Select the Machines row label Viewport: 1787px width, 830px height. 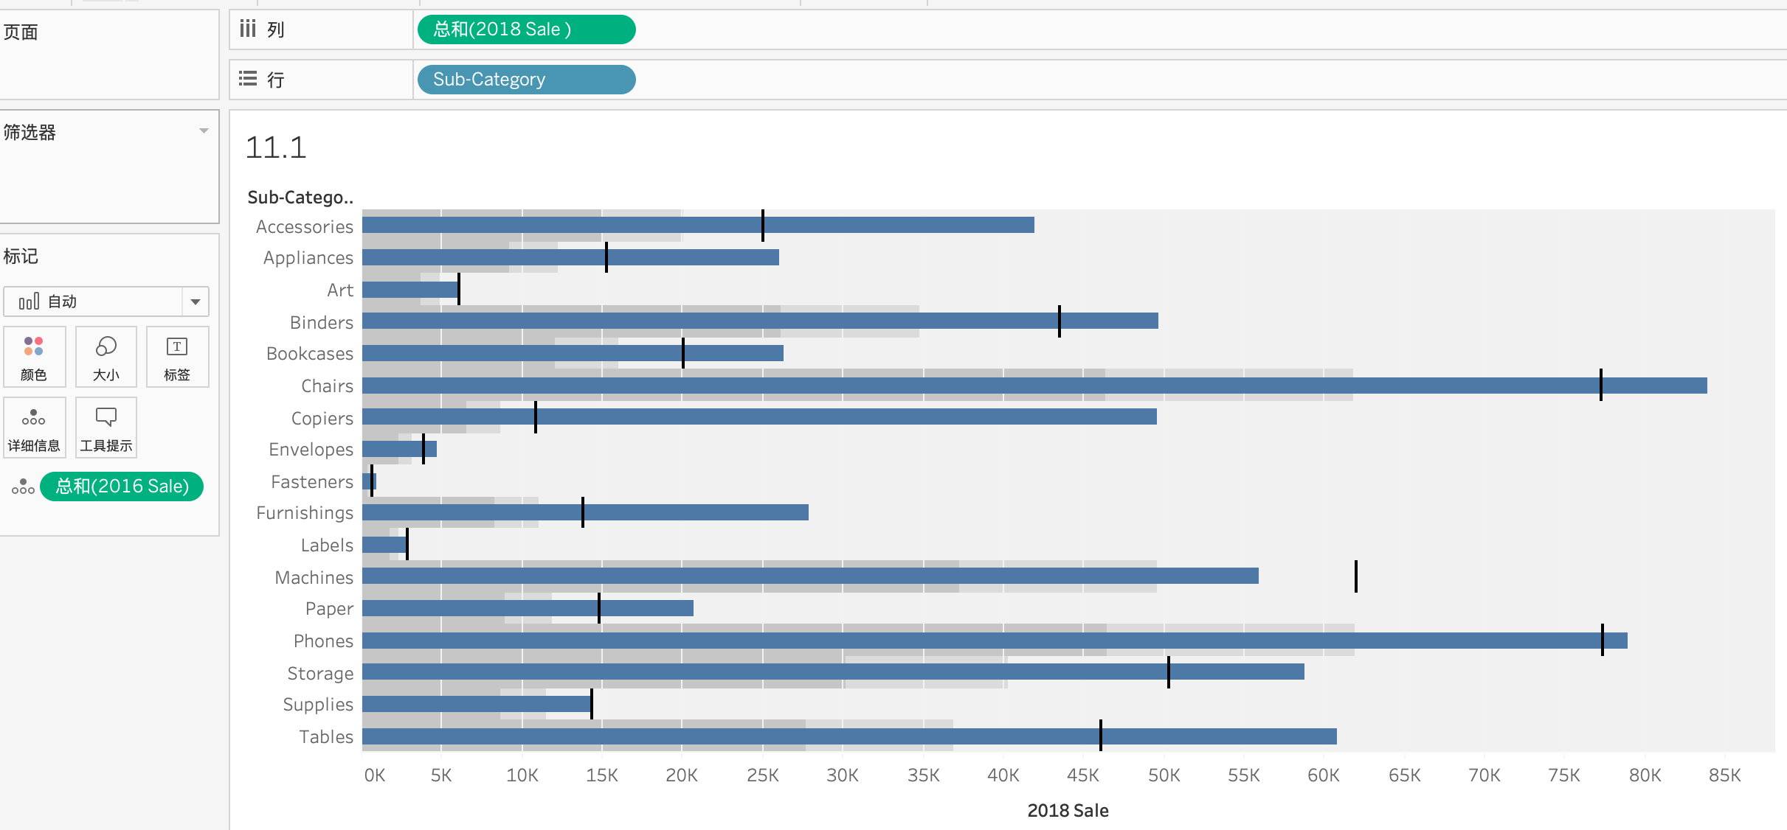coord(314,577)
